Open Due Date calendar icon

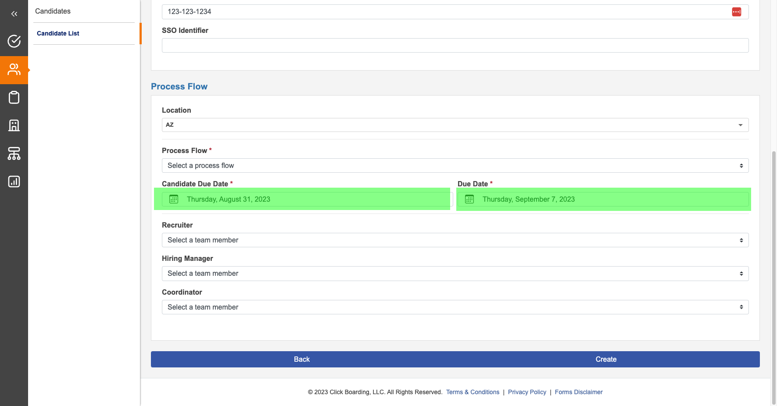[469, 199]
